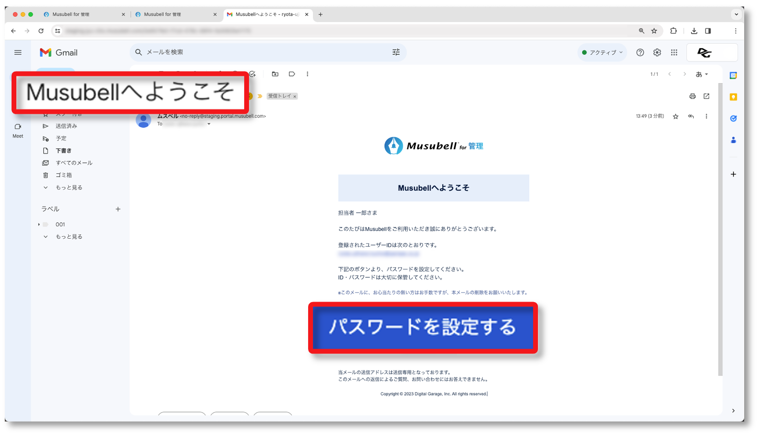
Task: Switch to the first Musubell for 管理 tab
Action: pos(82,14)
